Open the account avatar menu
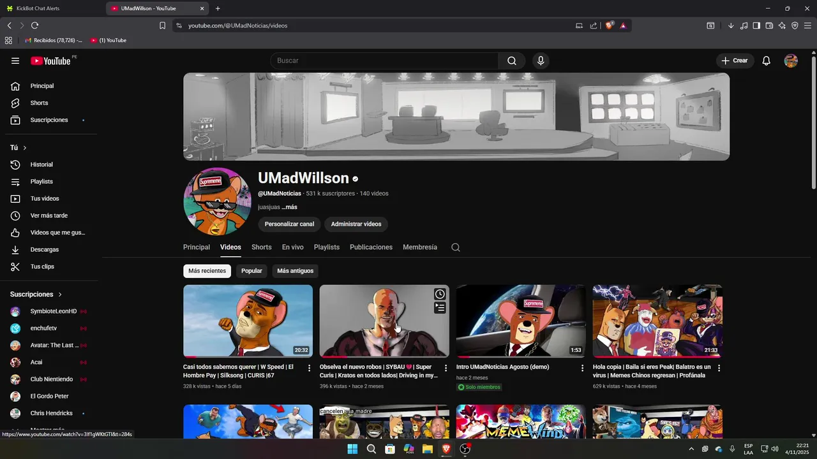817x459 pixels. coord(791,61)
